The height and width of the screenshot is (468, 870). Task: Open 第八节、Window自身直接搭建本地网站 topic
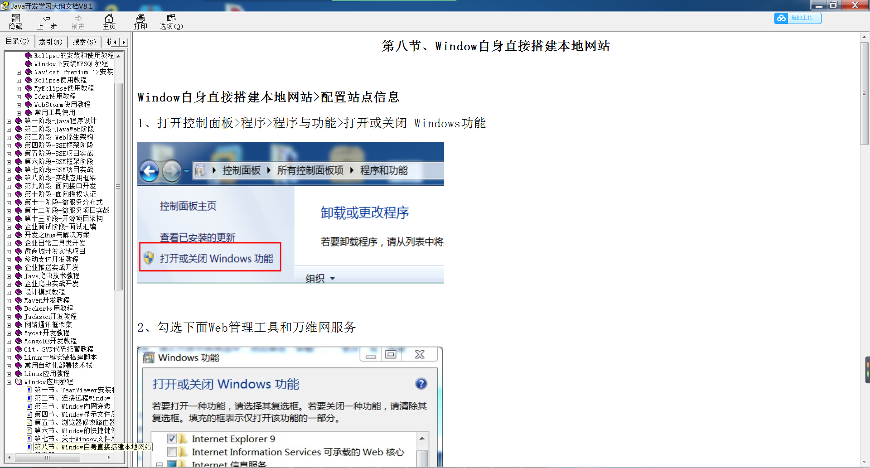pyautogui.click(x=93, y=447)
